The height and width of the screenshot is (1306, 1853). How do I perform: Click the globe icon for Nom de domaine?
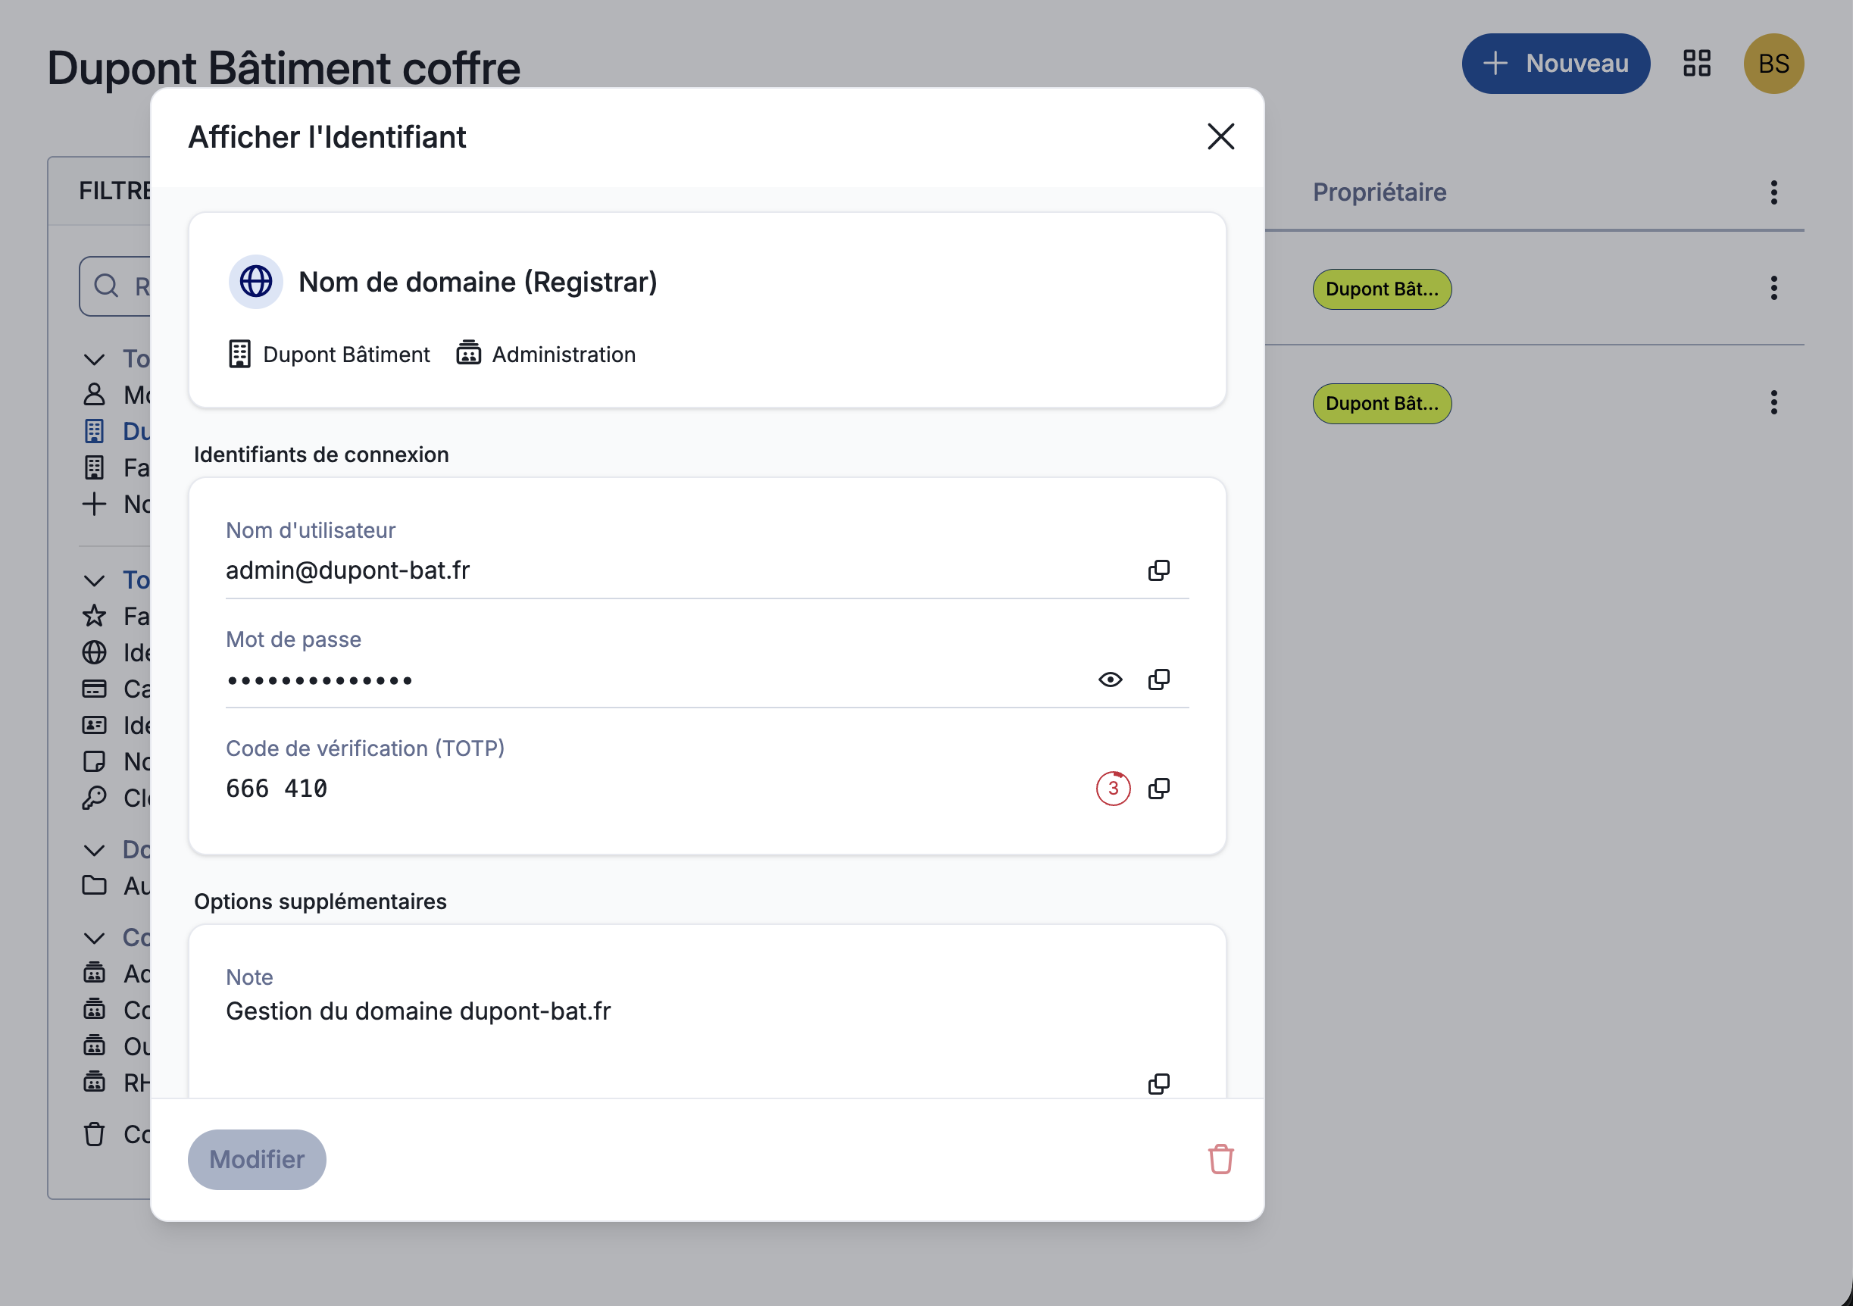click(x=256, y=282)
